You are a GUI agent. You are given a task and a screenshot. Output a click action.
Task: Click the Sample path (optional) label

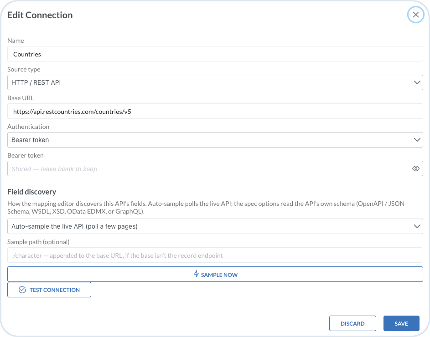(x=38, y=242)
